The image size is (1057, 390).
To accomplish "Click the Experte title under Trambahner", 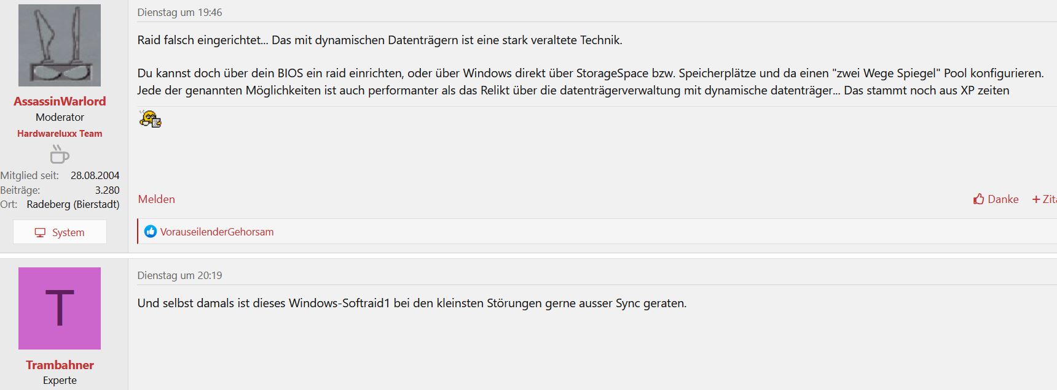I will click(60, 380).
